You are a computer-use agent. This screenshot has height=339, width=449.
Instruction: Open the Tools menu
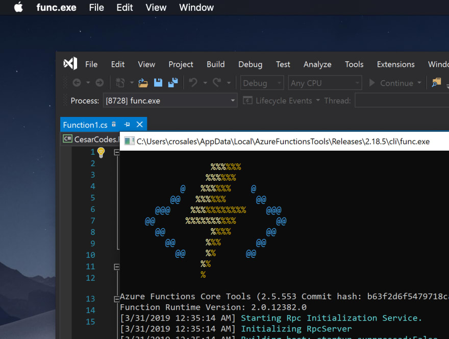pyautogui.click(x=354, y=64)
